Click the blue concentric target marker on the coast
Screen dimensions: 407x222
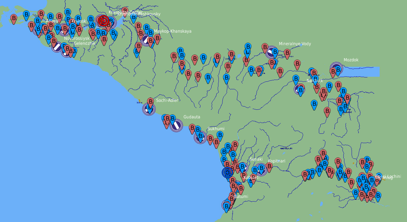coord(227,173)
